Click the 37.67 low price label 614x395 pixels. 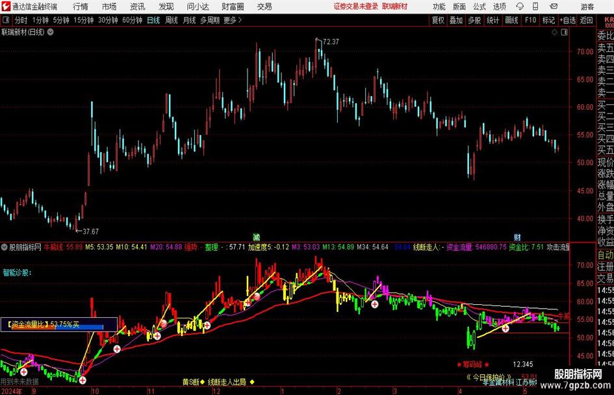click(x=90, y=232)
